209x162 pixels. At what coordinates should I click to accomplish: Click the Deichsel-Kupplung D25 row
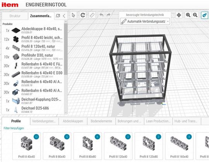[x=33, y=101]
